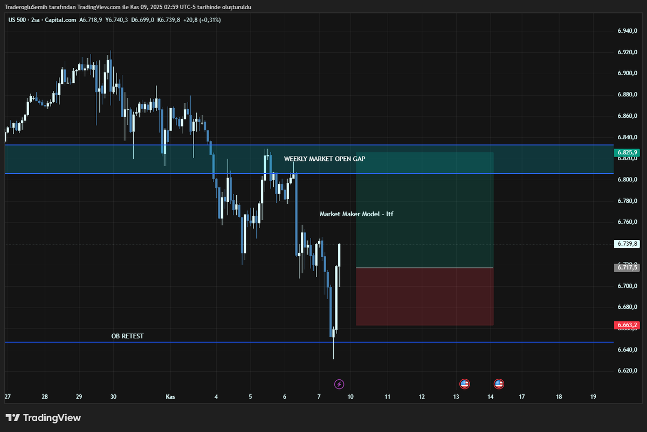Click the low value D6.699,0
647x432 pixels.
coord(143,20)
